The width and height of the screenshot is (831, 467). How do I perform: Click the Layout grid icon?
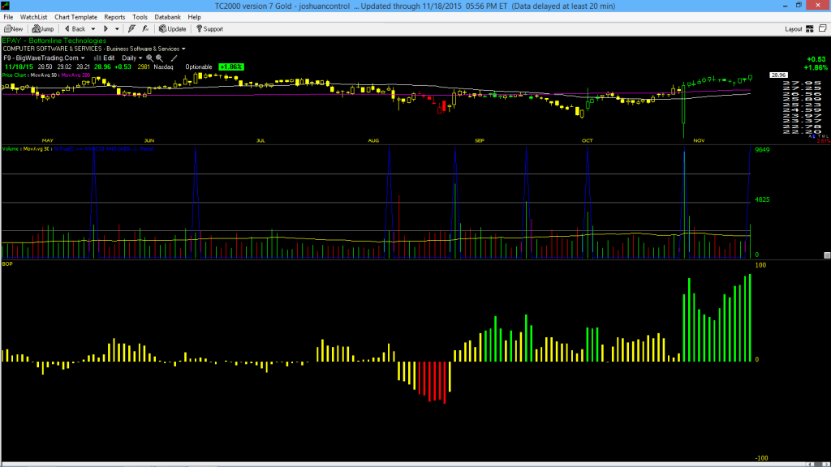810,29
